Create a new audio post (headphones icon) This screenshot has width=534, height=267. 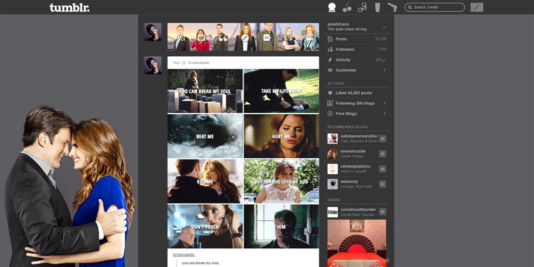[288, 38]
